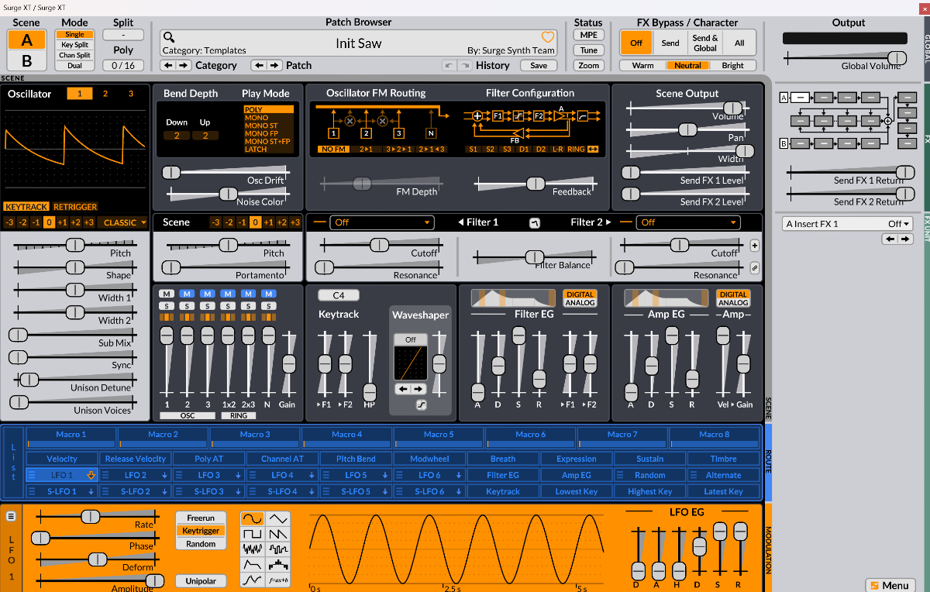Mute oscillator 1 with its M button

coord(167,294)
